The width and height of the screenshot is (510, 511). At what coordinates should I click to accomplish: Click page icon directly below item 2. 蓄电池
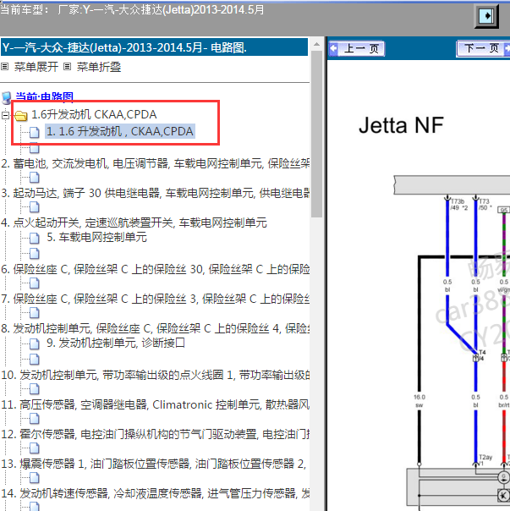click(x=34, y=178)
